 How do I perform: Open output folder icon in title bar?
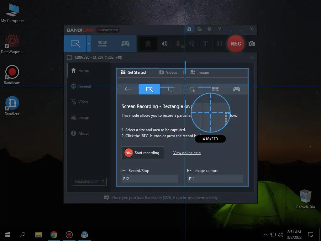click(x=199, y=29)
